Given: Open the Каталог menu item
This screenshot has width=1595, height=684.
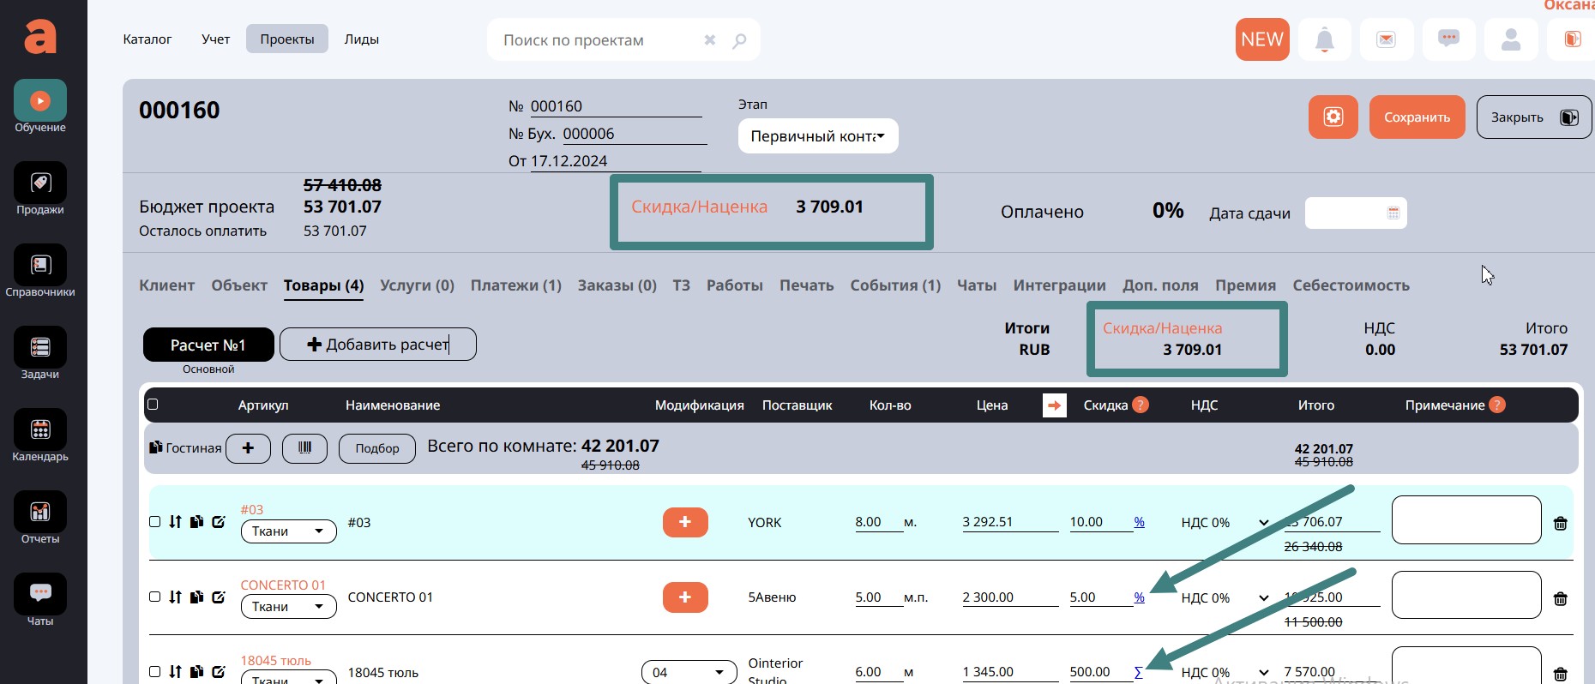Looking at the screenshot, I should pos(147,39).
